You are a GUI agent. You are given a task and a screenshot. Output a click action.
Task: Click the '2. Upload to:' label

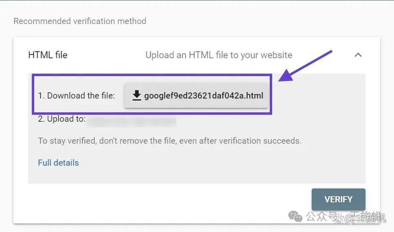coord(62,119)
